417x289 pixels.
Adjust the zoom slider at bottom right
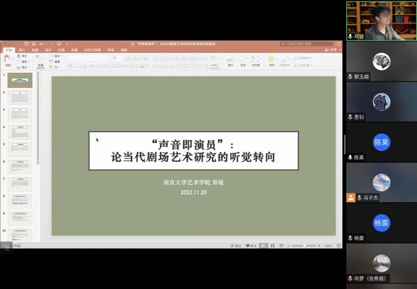(x=305, y=246)
